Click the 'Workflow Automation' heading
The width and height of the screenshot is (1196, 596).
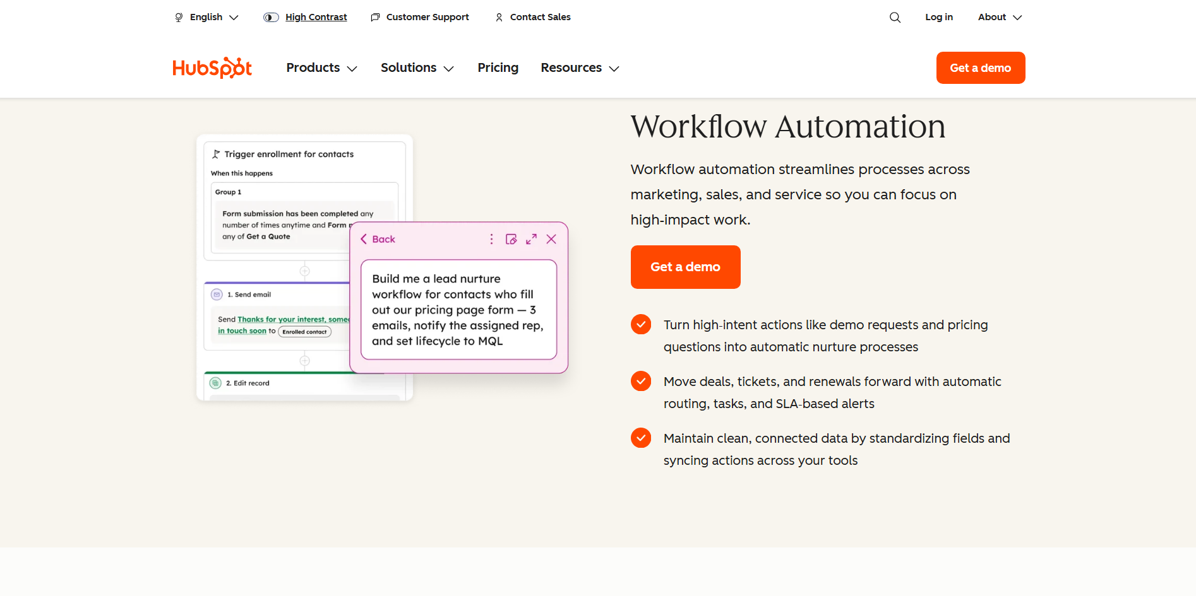788,126
